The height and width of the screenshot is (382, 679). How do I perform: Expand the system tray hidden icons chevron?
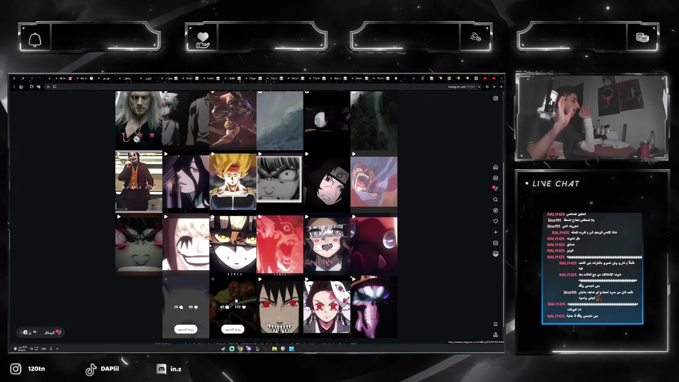pyautogui.click(x=57, y=349)
